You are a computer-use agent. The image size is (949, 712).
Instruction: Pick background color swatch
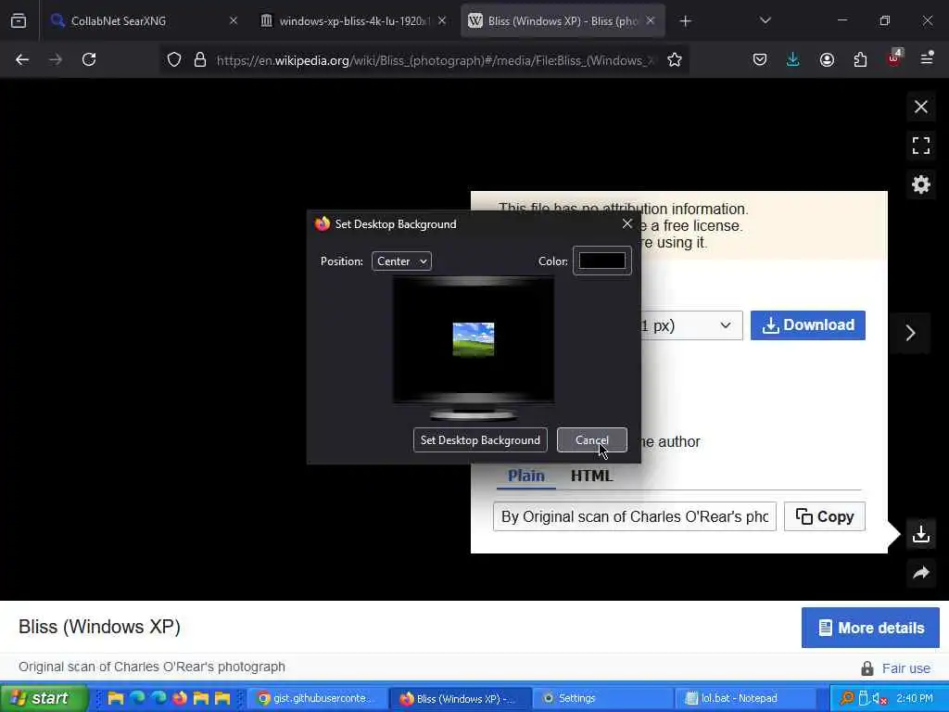tap(602, 261)
